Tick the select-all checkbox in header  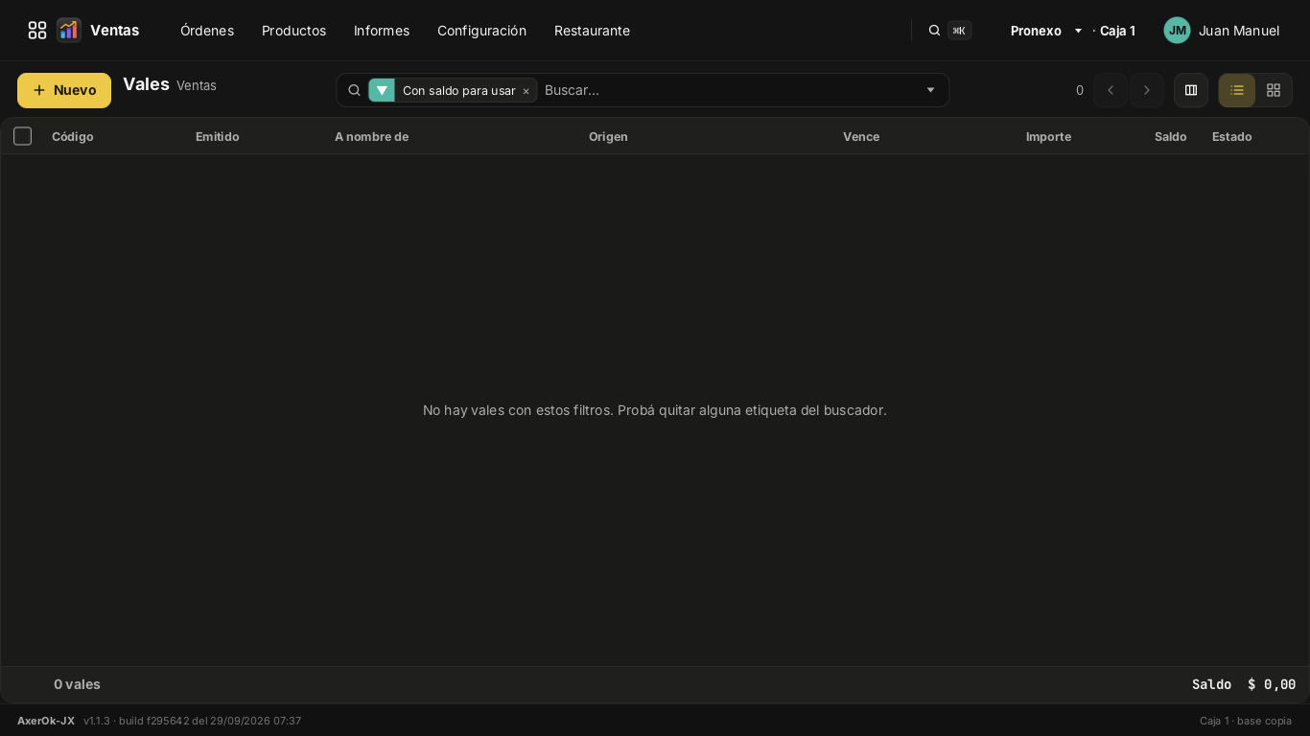click(x=23, y=136)
